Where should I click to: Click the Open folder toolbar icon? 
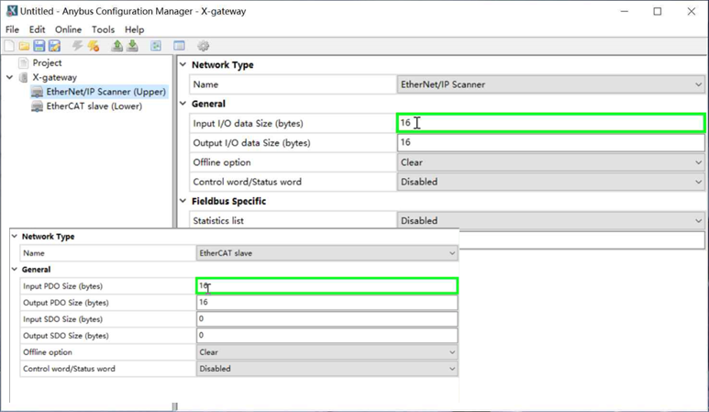click(x=25, y=46)
